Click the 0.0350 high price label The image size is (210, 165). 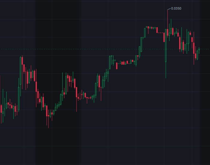[x=176, y=8]
